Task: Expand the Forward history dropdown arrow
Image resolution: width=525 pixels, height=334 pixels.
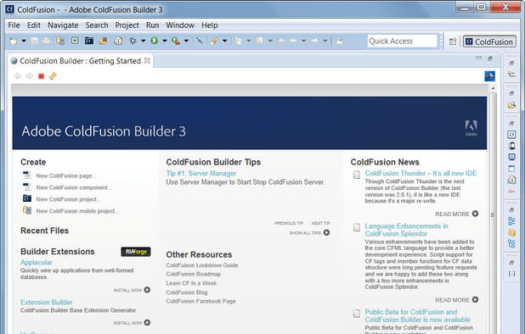Action: click(325, 41)
